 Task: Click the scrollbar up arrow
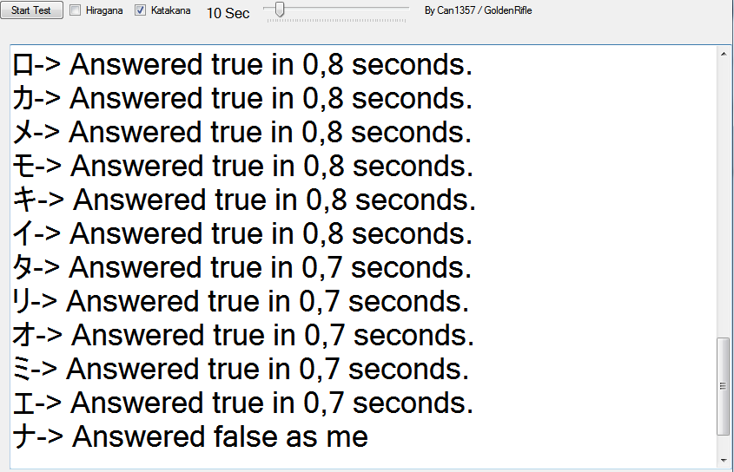point(724,54)
